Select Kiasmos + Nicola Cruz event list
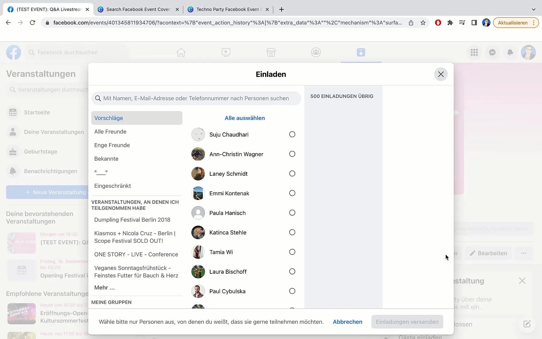542x339 pixels. (137, 237)
